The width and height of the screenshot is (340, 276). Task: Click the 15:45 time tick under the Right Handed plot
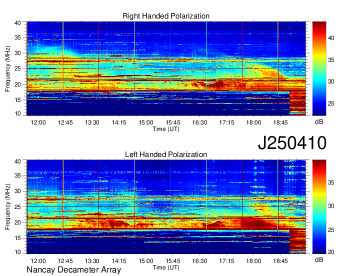173,122
